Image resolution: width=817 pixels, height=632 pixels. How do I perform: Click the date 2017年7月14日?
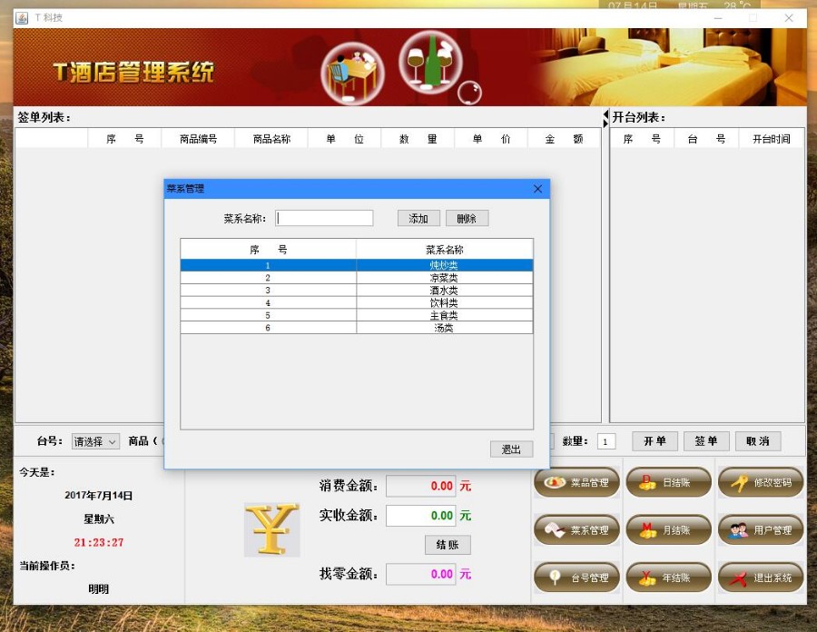pos(98,496)
